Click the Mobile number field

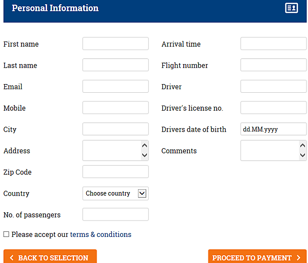(115, 108)
